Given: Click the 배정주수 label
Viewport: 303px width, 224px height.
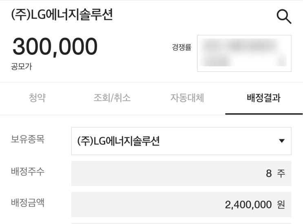Looking at the screenshot, I should click(28, 171).
